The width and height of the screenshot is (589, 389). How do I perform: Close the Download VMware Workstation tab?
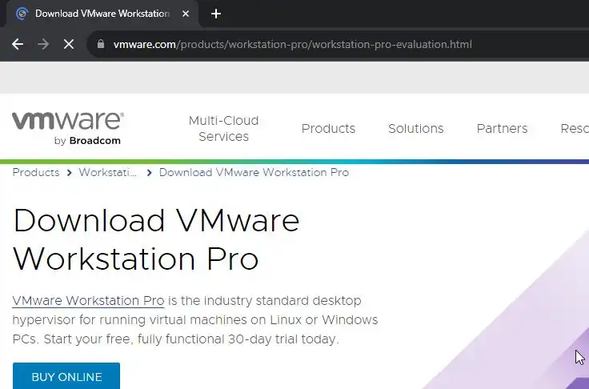pos(186,14)
